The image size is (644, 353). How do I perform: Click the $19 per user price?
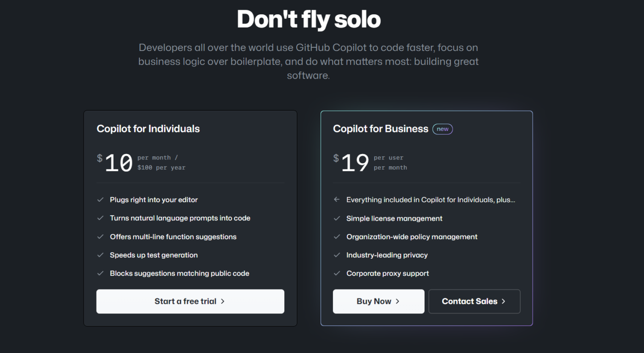click(x=355, y=163)
